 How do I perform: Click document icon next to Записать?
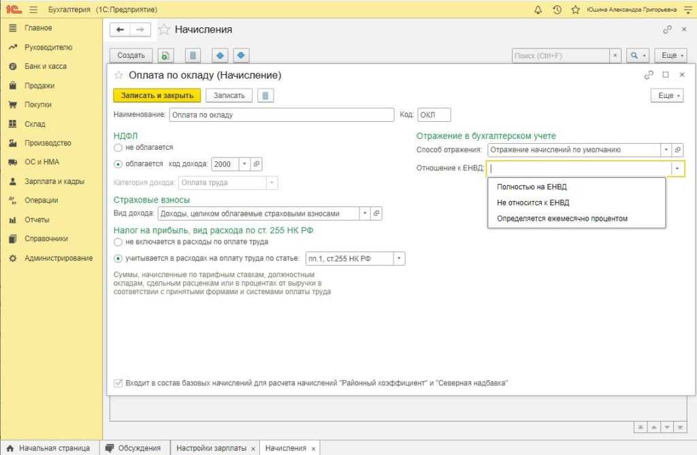click(x=265, y=95)
